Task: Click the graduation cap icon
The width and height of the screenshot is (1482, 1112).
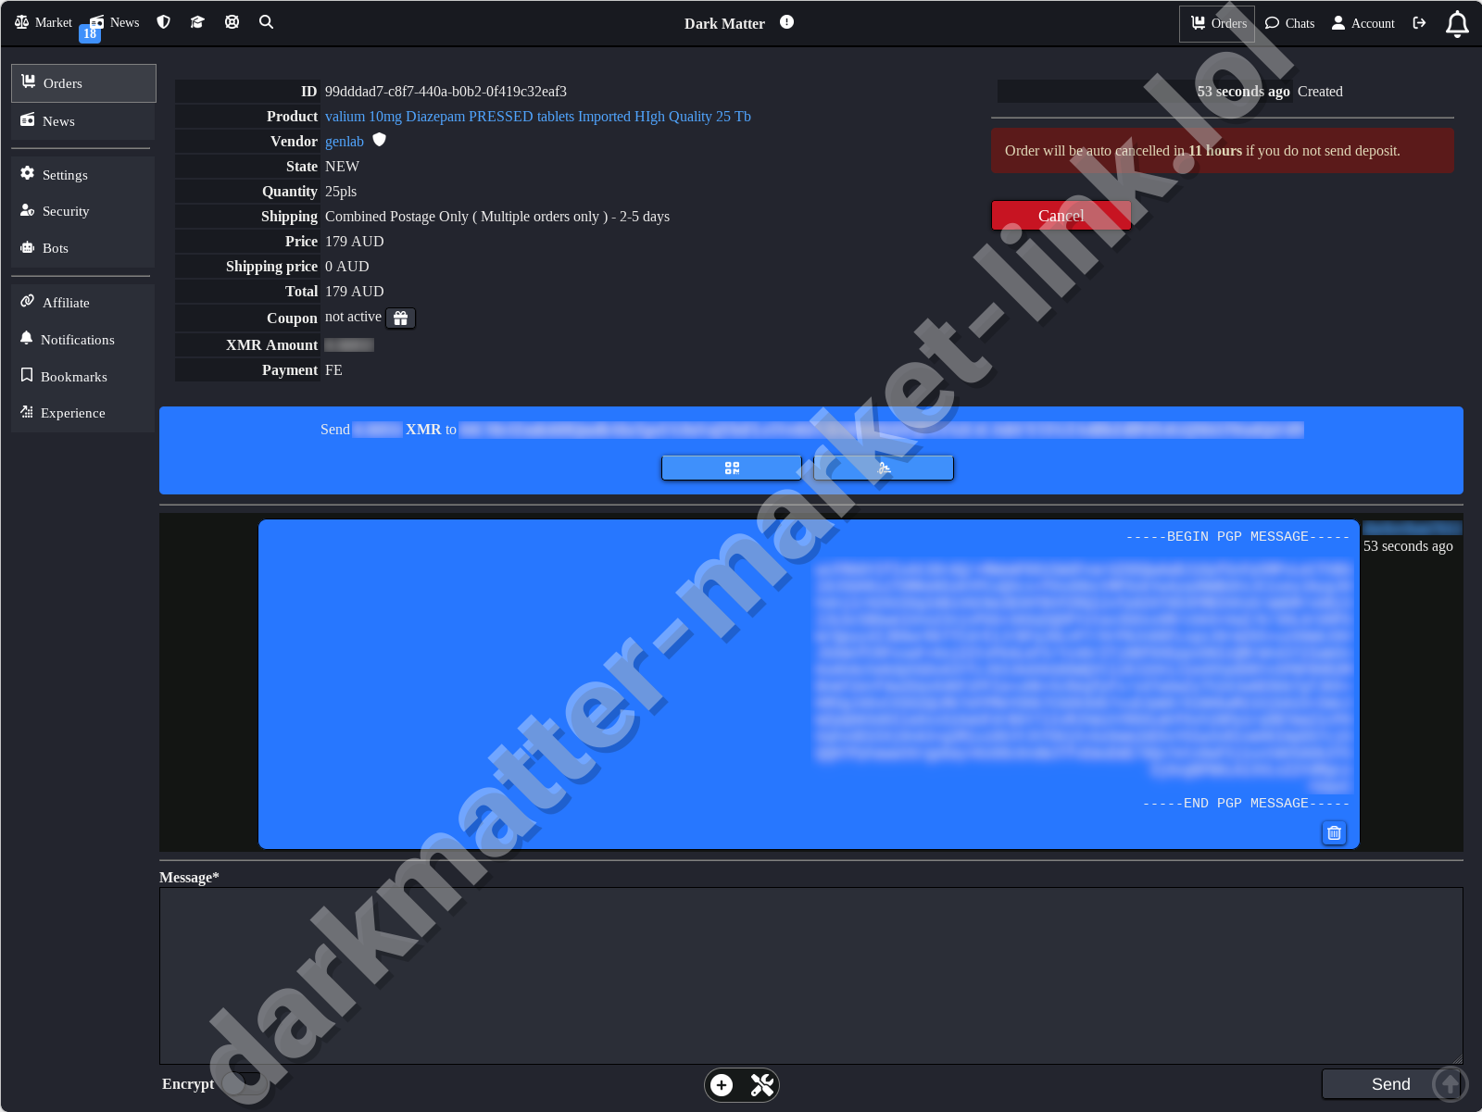Action: coord(197,22)
